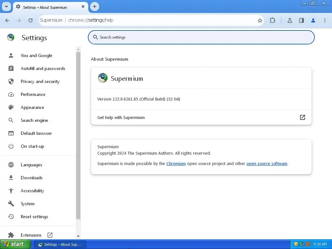This screenshot has width=332, height=249.
Task: Go back with the back arrow
Action: pos(7,20)
